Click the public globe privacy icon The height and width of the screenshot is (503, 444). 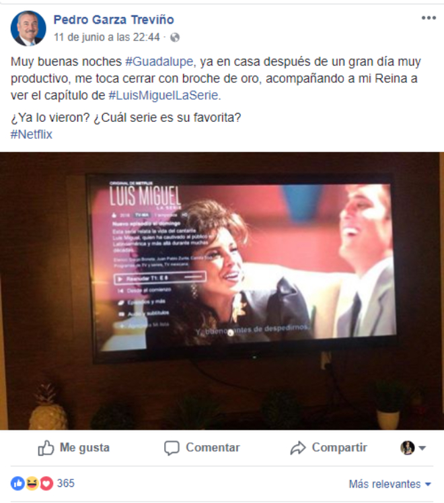point(175,38)
